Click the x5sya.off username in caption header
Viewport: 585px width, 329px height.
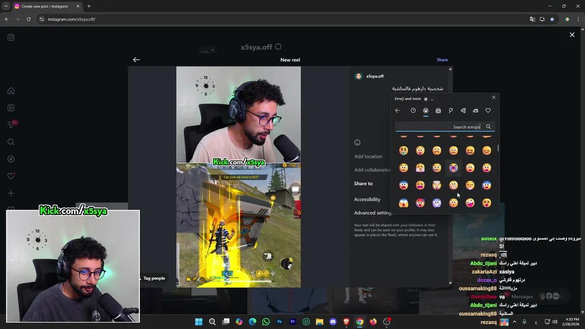[375, 76]
